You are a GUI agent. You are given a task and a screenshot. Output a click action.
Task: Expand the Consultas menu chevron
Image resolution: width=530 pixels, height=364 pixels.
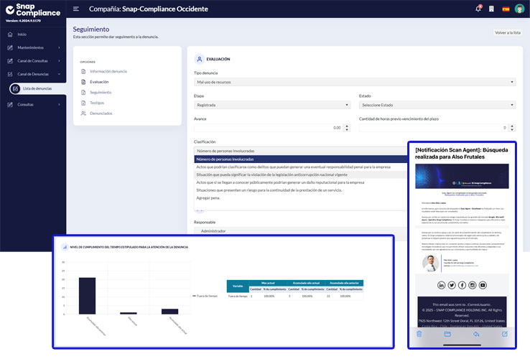click(59, 104)
